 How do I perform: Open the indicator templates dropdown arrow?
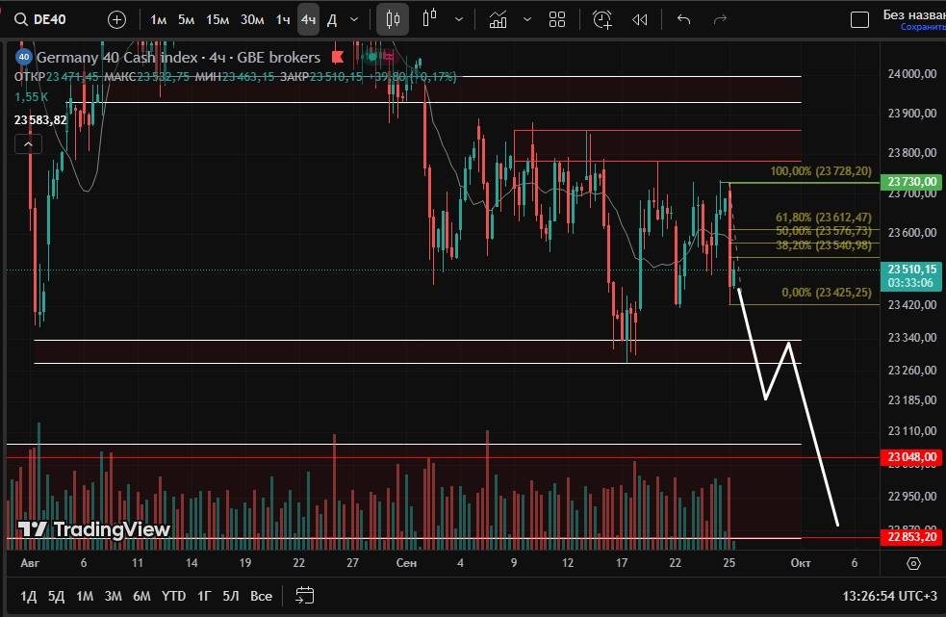pos(524,19)
